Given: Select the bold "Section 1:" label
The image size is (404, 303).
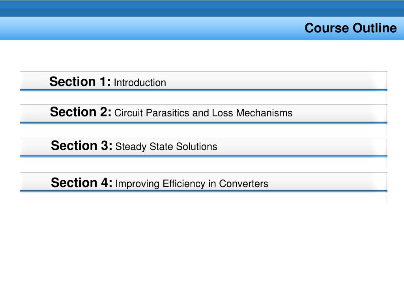Looking at the screenshot, I should [x=80, y=82].
